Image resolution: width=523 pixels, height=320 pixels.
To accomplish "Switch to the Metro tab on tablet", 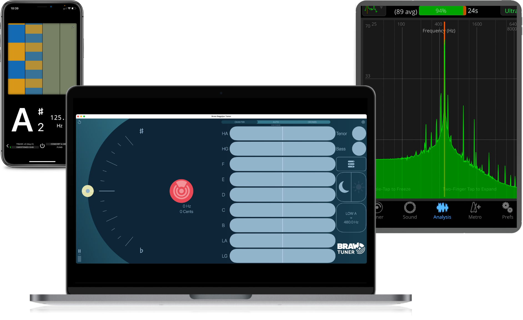I will 475,211.
